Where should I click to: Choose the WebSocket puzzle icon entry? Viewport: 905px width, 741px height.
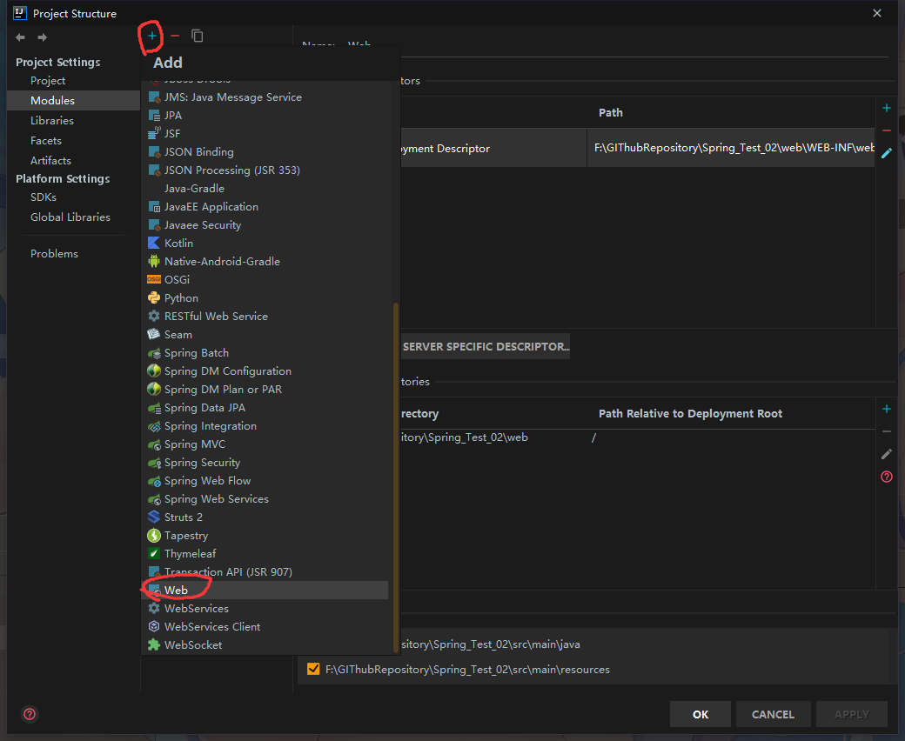click(x=153, y=644)
